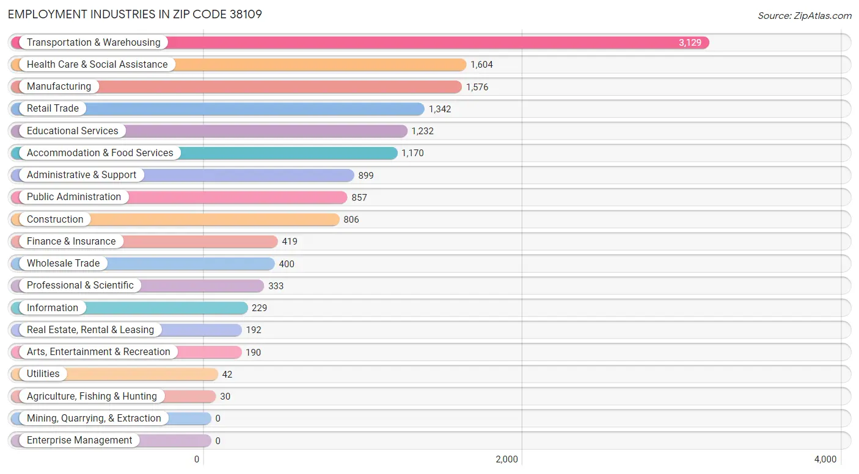
Task: Click the 899 value
Action: 366,176
